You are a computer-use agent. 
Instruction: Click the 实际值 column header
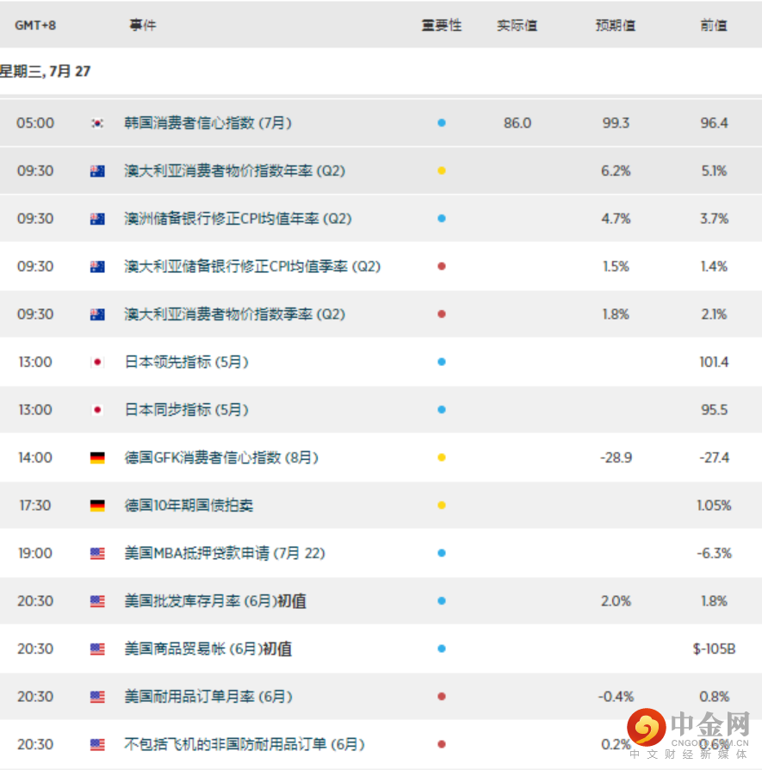click(x=517, y=25)
